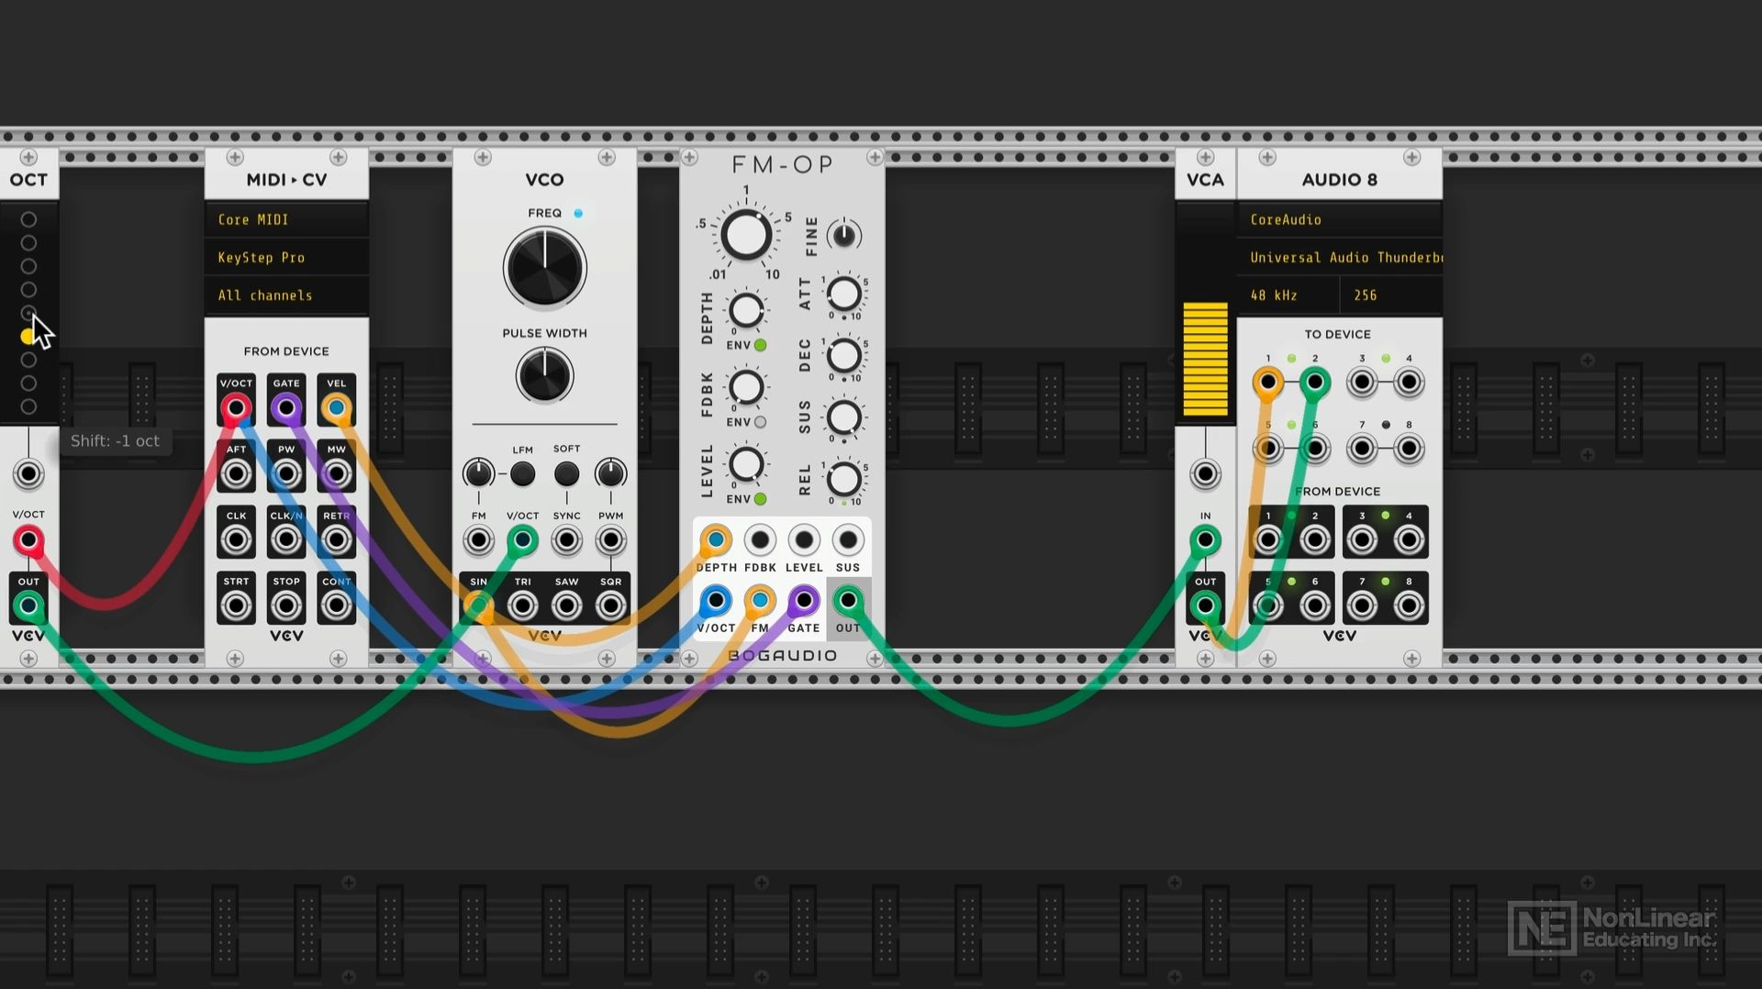Click the MW mod wheel port on MIDI-CV

pos(337,473)
